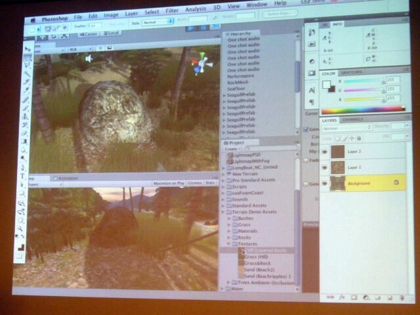The height and width of the screenshot is (315, 420).
Task: Click the foreground/background color squares in toolbar
Action: click(20, 247)
